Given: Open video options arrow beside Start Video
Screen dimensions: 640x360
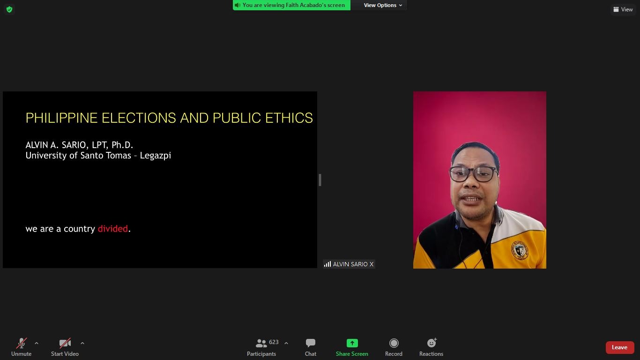Looking at the screenshot, I should pyautogui.click(x=82, y=343).
